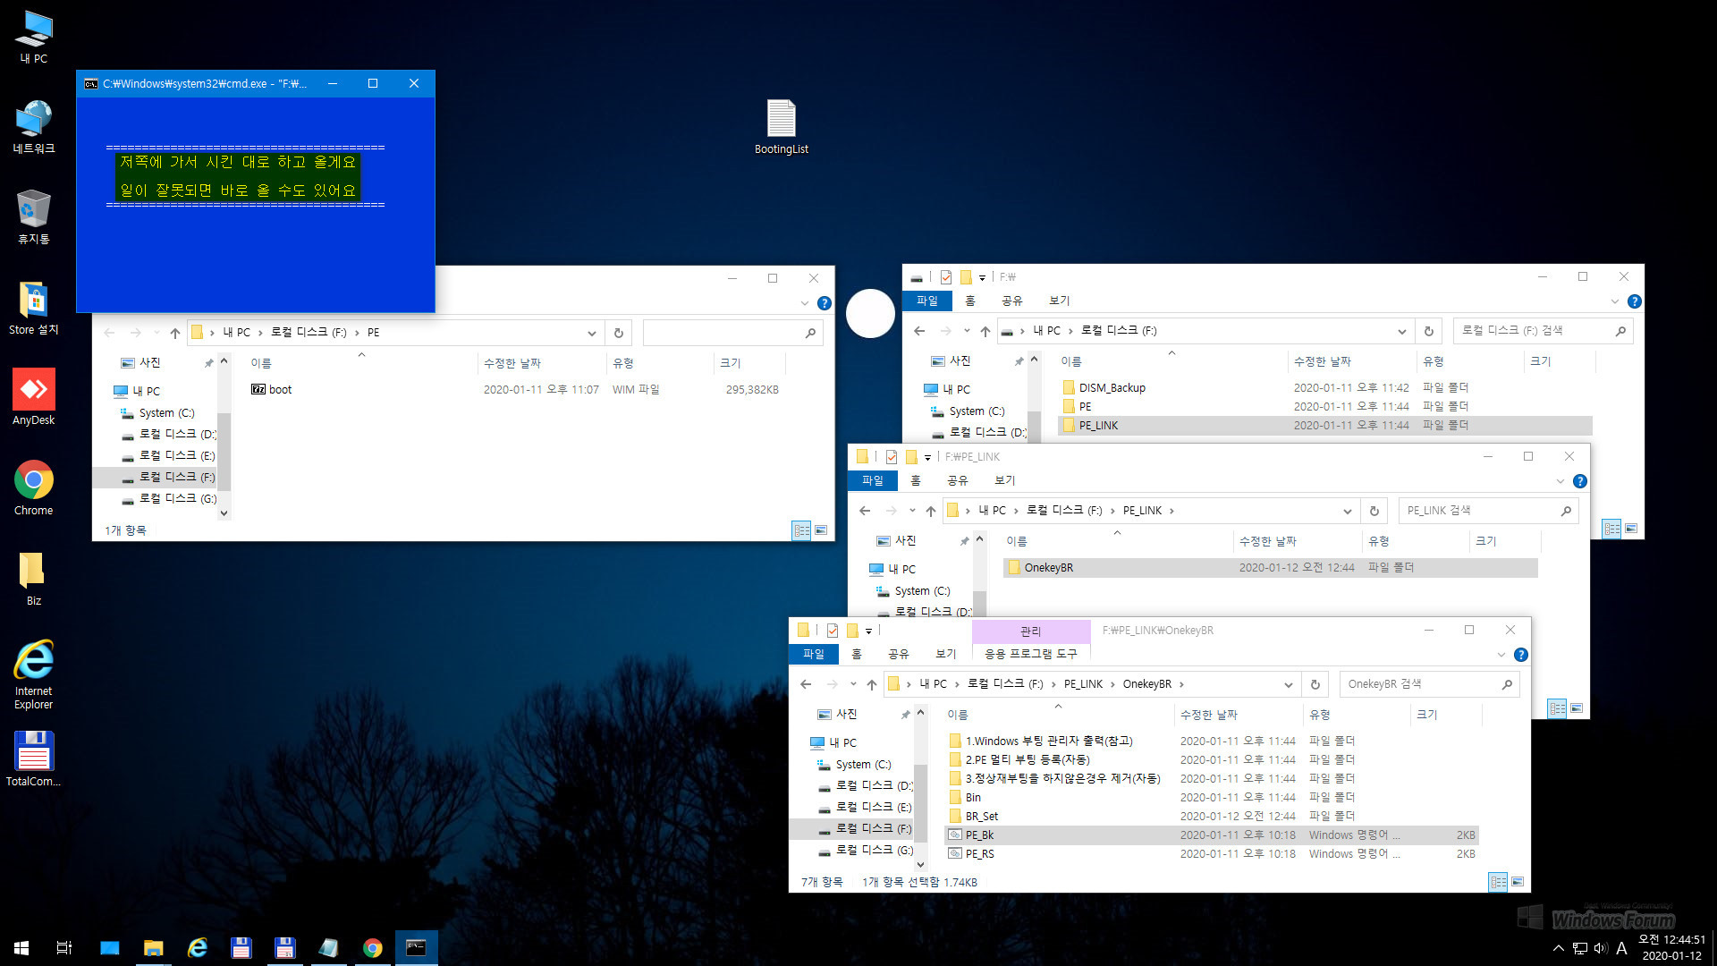Click 로컬 디스크 (F:) breadcrumb in PE_LINK window
Image resolution: width=1717 pixels, height=966 pixels.
click(x=1064, y=511)
